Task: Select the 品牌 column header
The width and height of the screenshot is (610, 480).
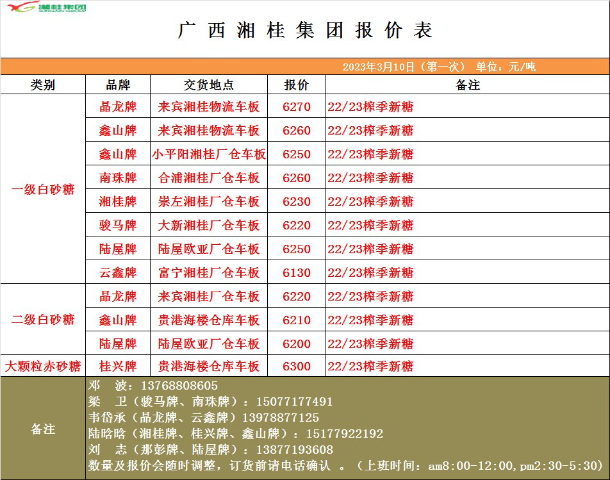Action: tap(118, 85)
